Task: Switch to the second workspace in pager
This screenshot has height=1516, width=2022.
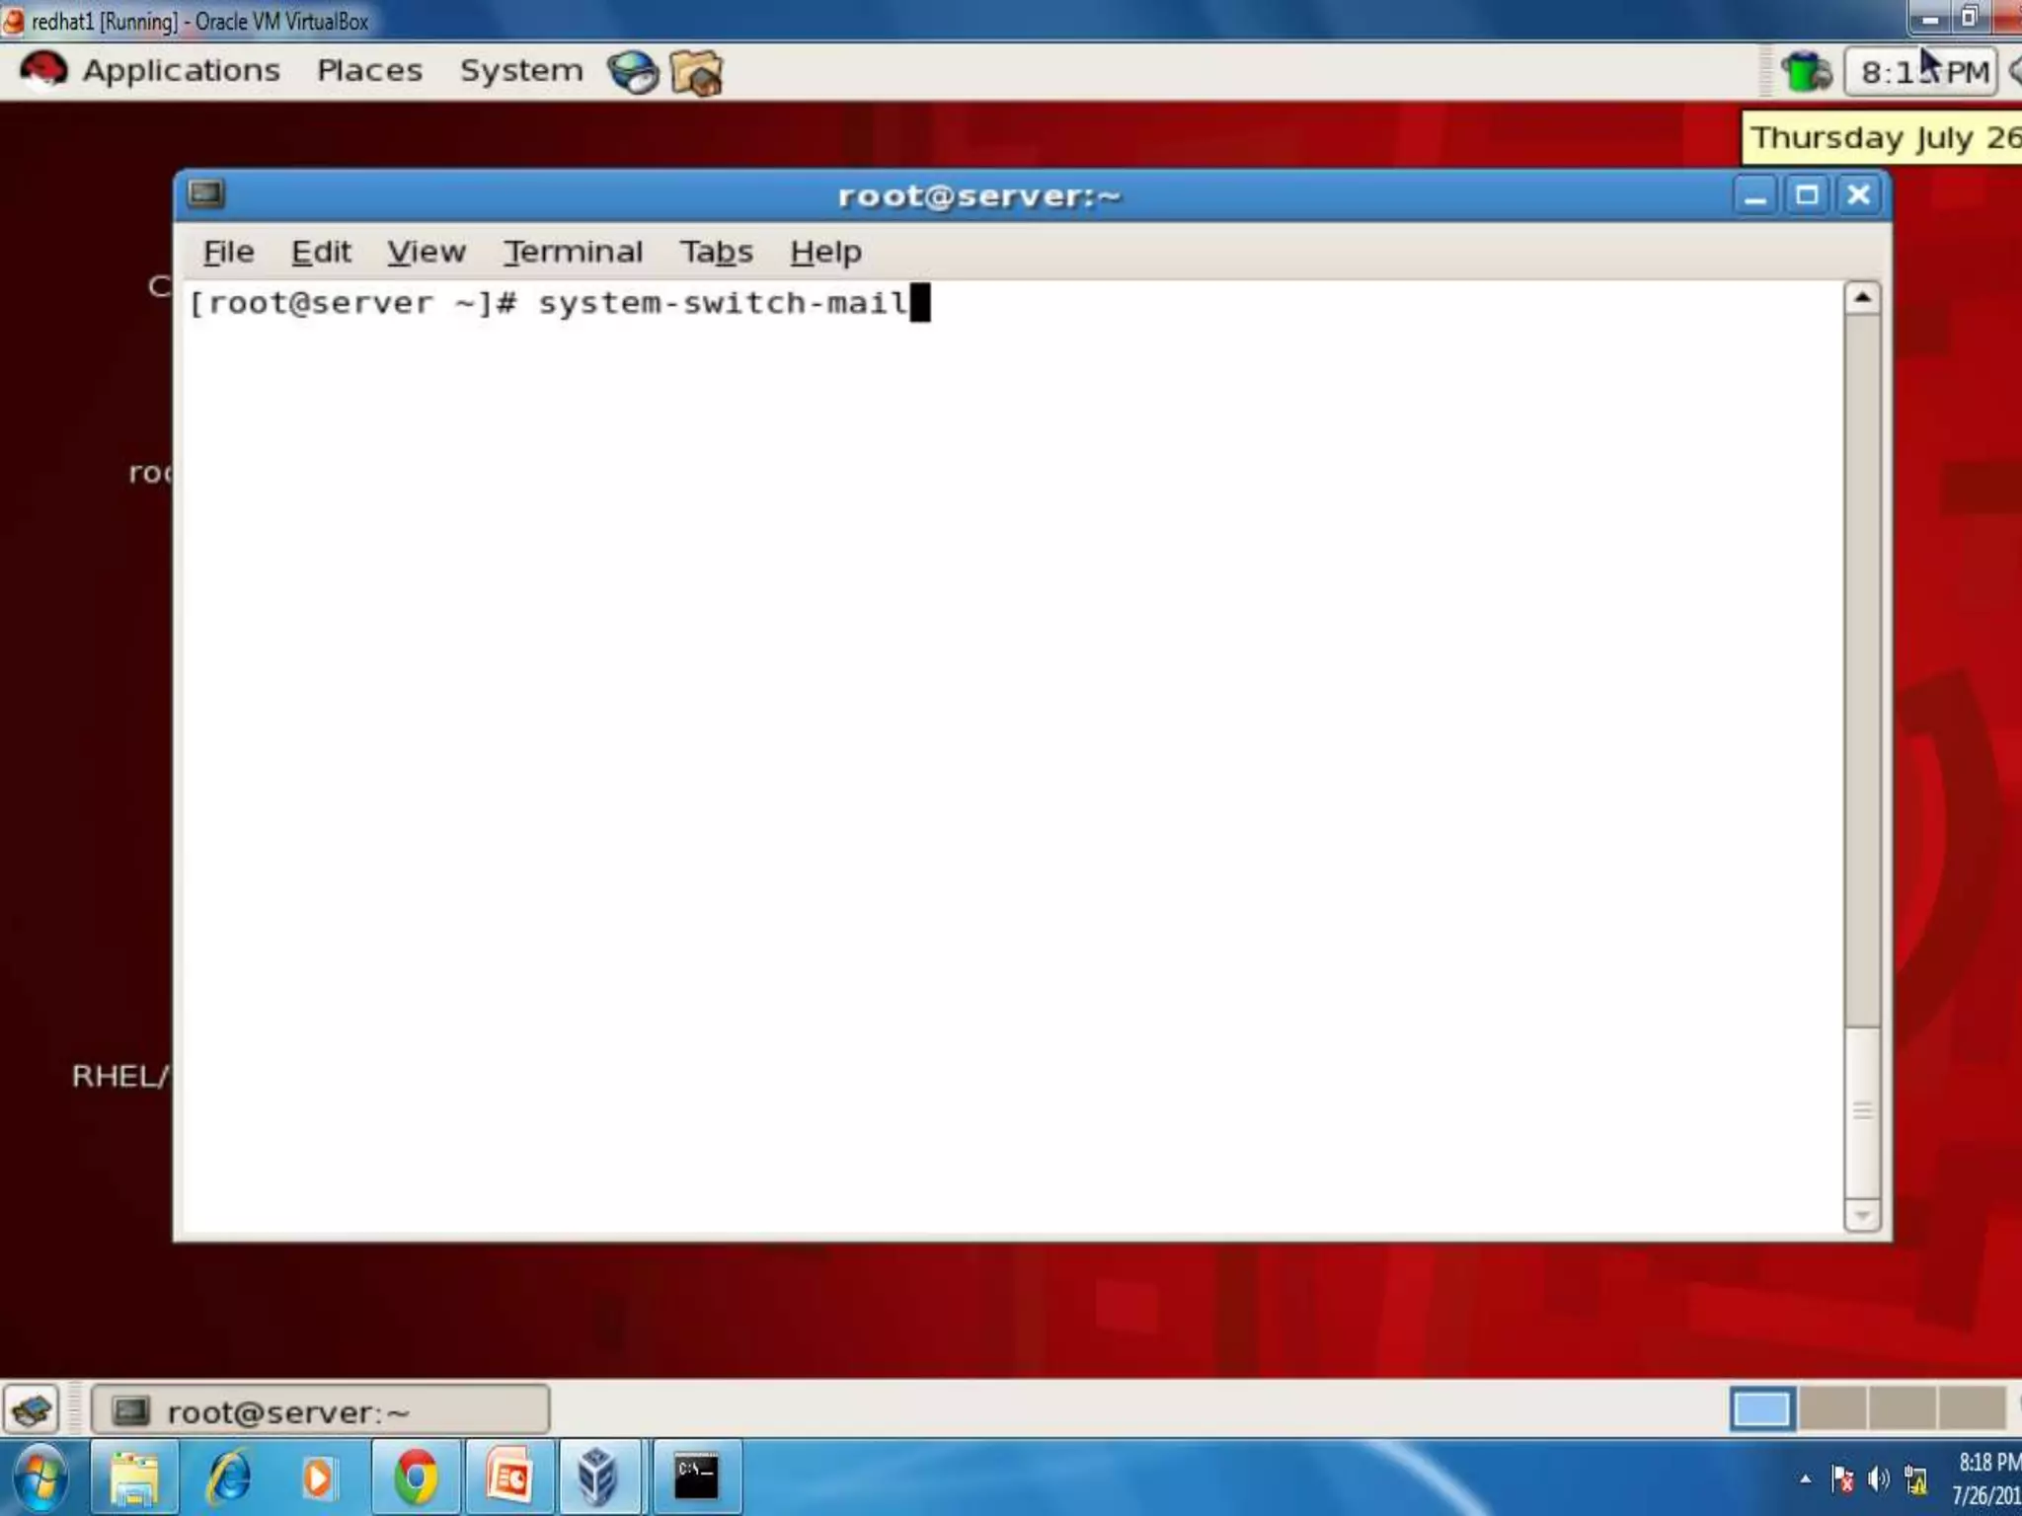Action: point(1831,1409)
